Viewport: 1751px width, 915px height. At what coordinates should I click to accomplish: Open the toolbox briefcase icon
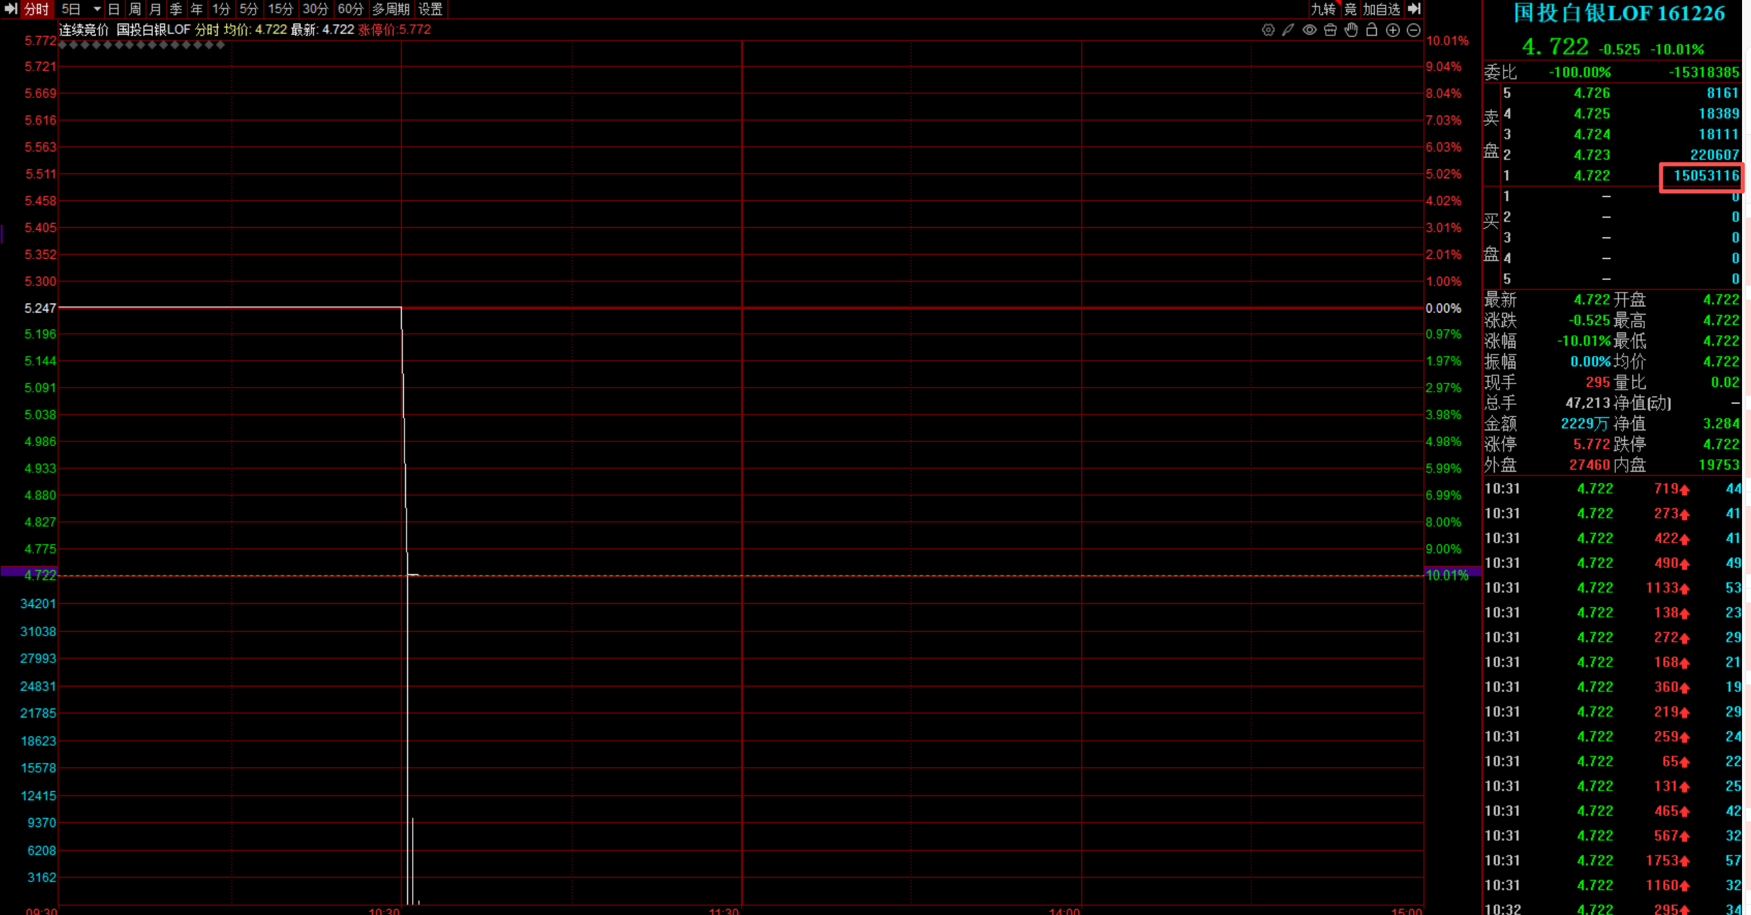point(1330,30)
